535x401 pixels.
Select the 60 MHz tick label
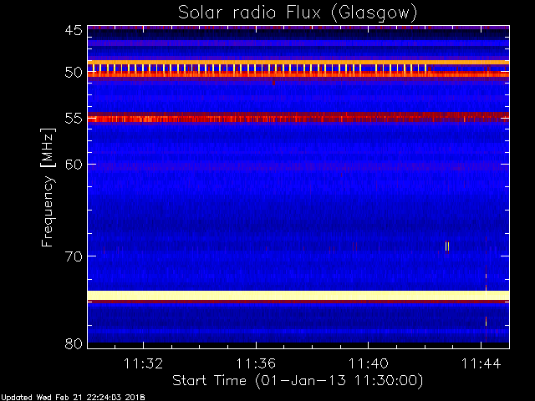pyautogui.click(x=74, y=164)
